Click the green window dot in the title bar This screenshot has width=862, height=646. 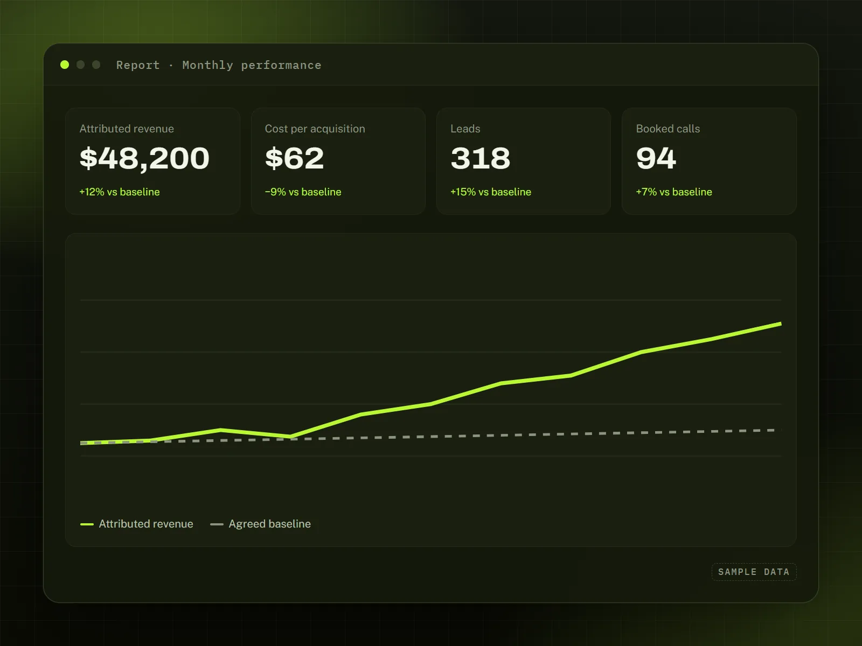pos(65,65)
